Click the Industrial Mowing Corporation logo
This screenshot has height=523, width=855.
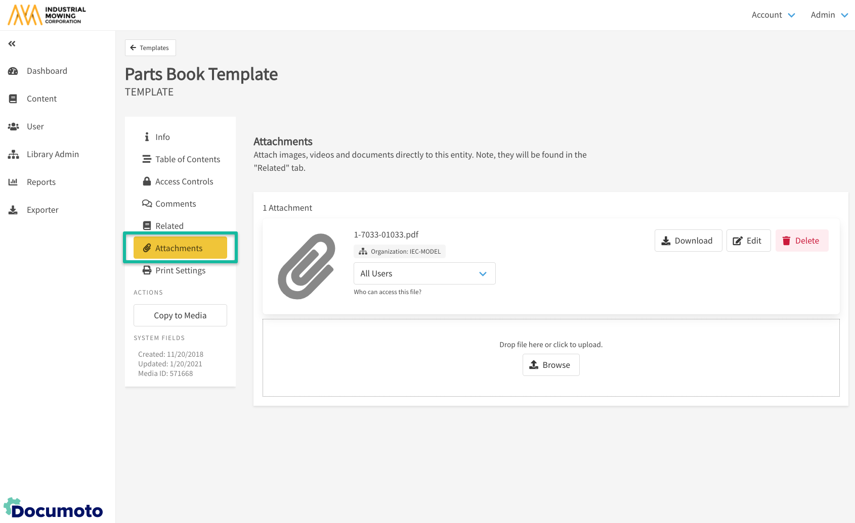47,15
